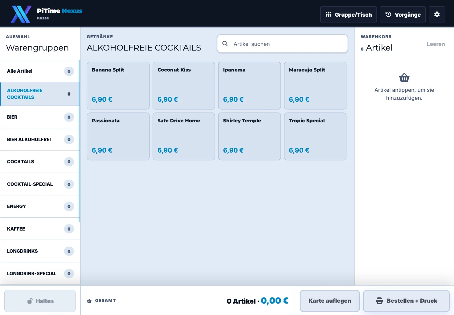Add Coconut Kiss to the cart

[x=184, y=86]
